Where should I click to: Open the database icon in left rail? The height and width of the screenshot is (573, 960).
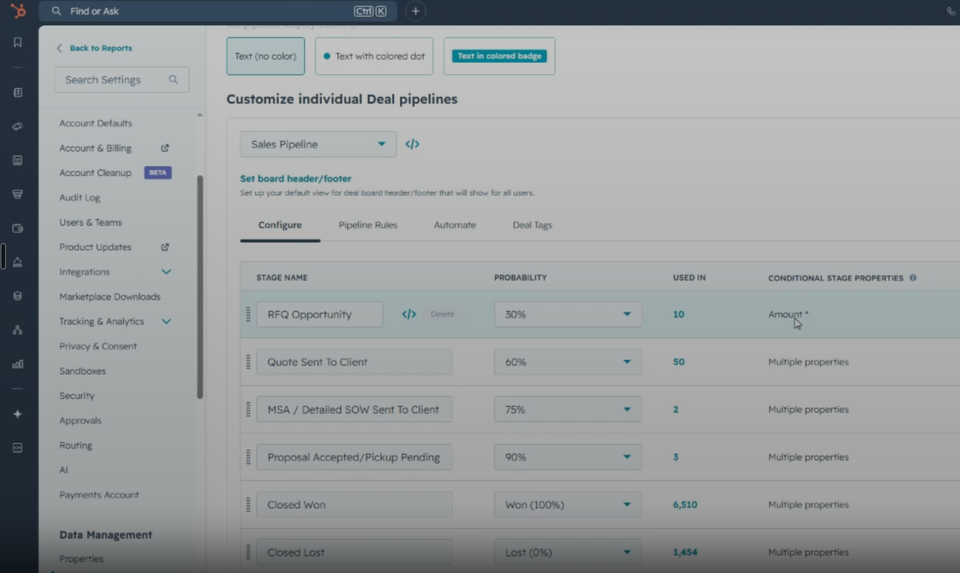[x=18, y=296]
